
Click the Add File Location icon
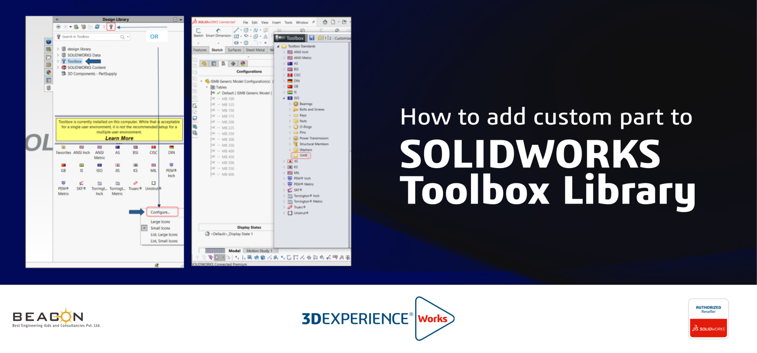[84, 27]
